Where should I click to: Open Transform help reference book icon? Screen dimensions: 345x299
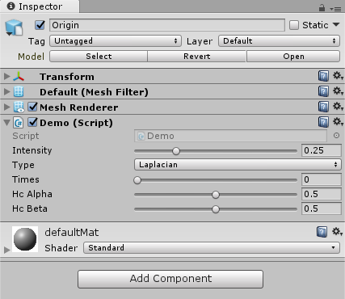[x=323, y=76]
